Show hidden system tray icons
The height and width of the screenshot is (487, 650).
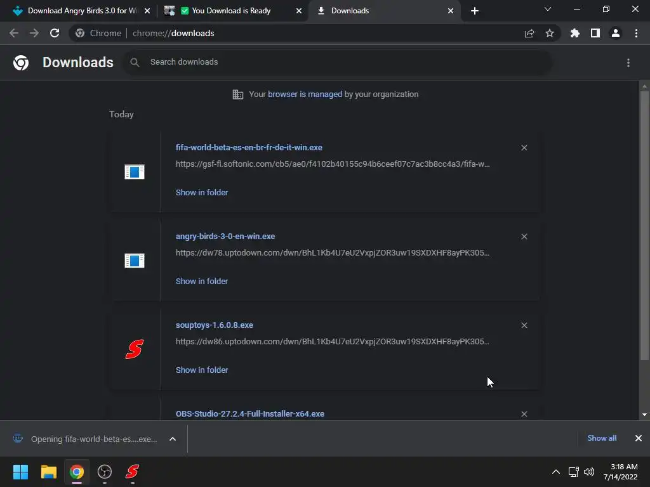[556, 472]
